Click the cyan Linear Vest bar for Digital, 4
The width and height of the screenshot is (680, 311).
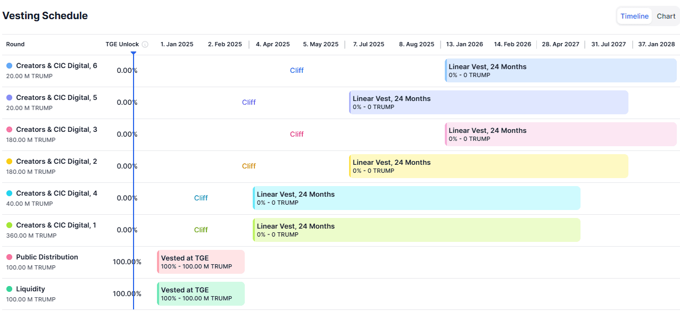pos(417,198)
